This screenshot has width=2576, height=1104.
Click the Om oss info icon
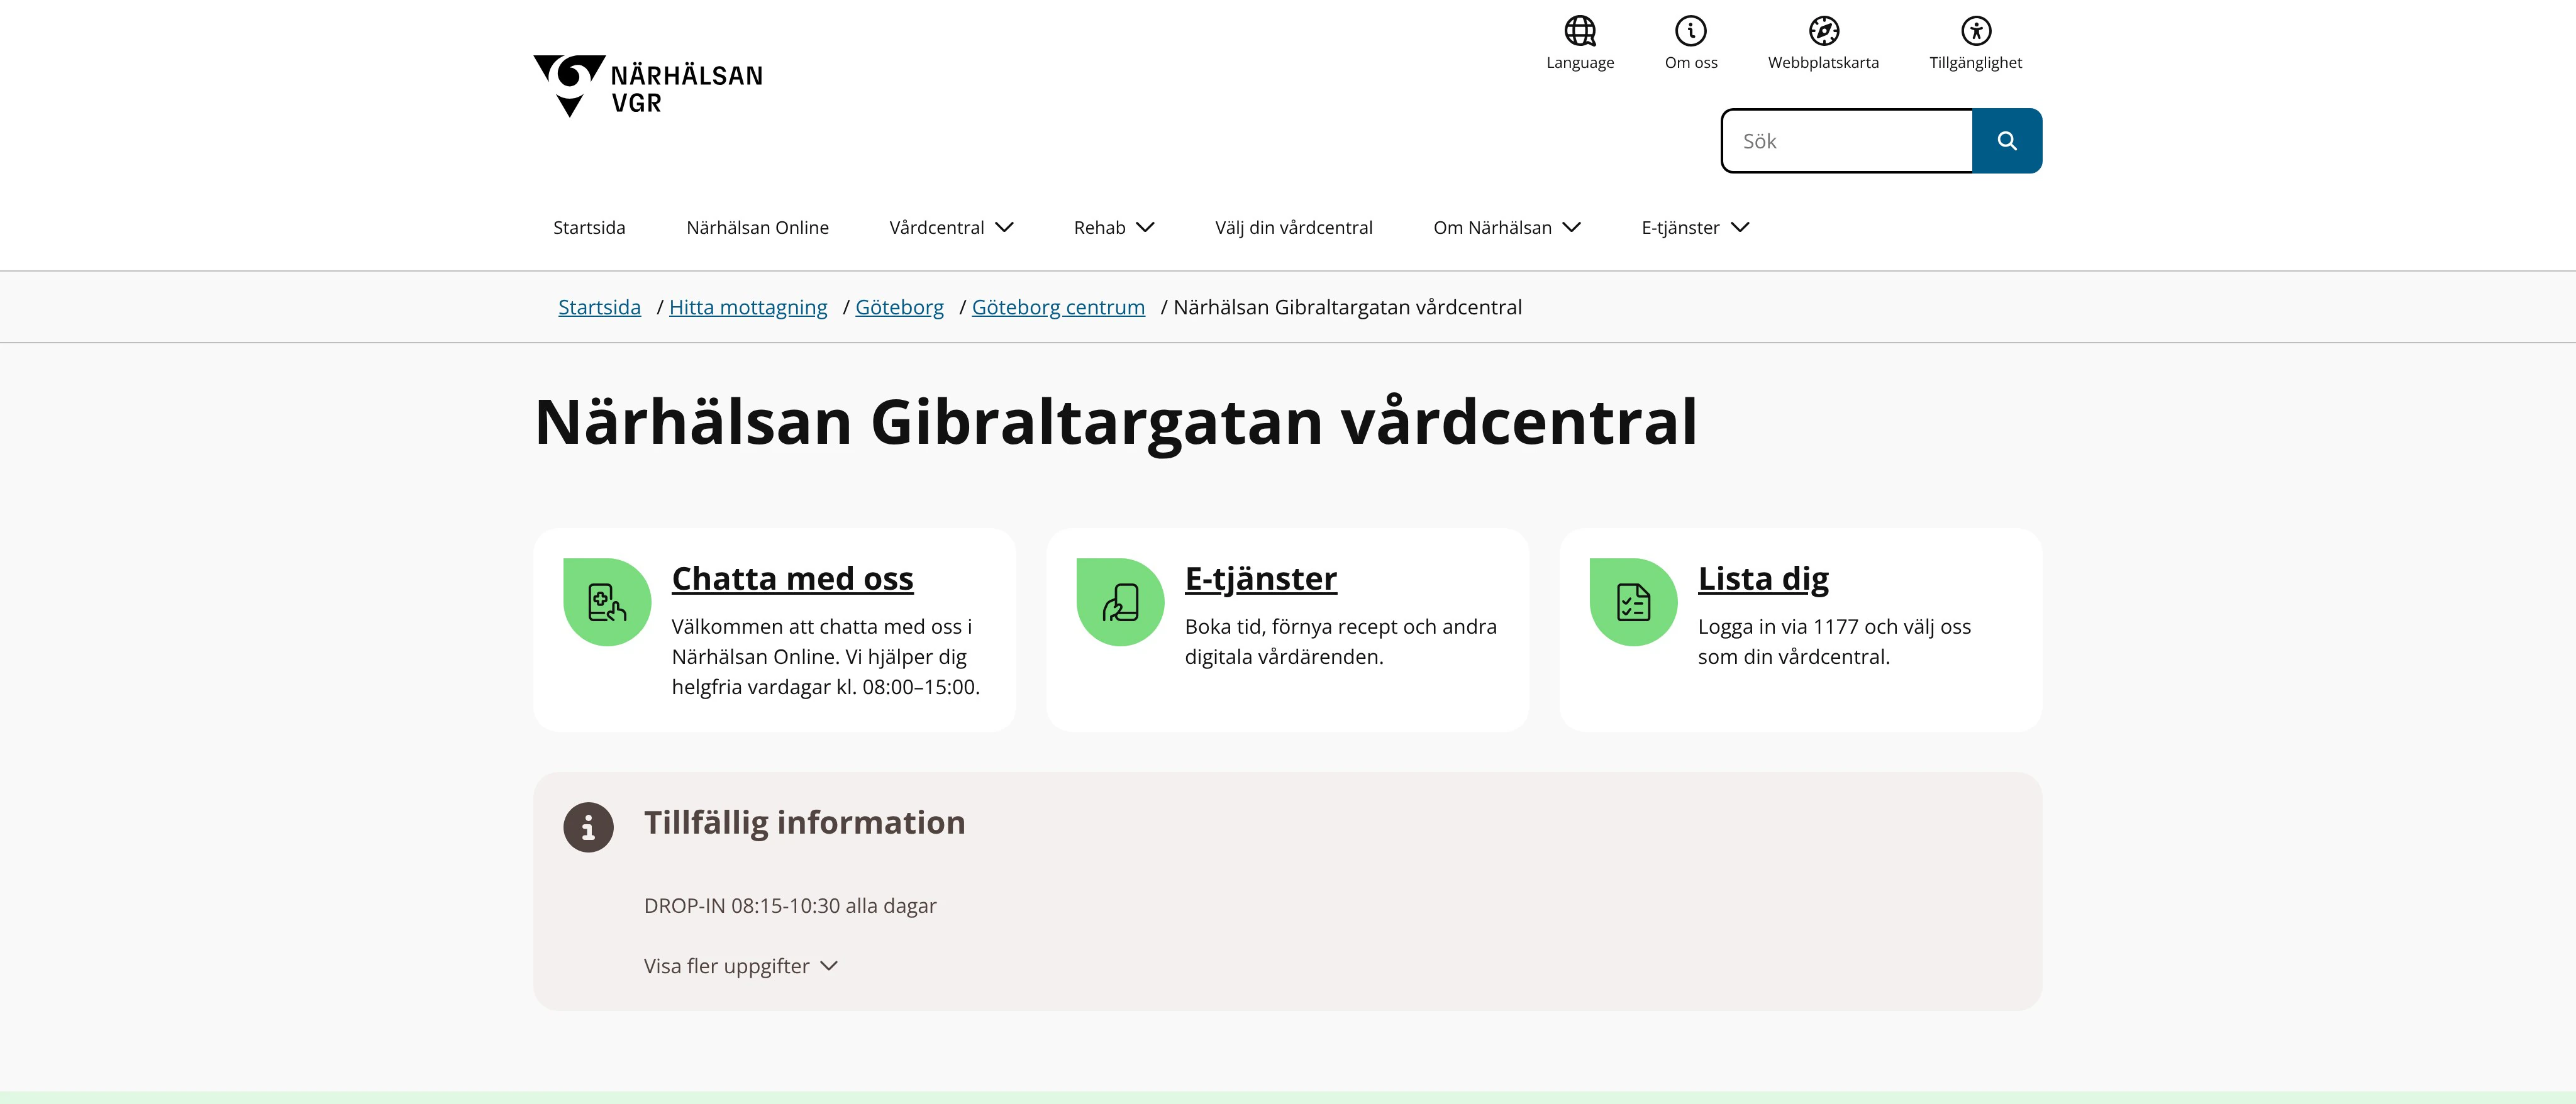[1691, 31]
